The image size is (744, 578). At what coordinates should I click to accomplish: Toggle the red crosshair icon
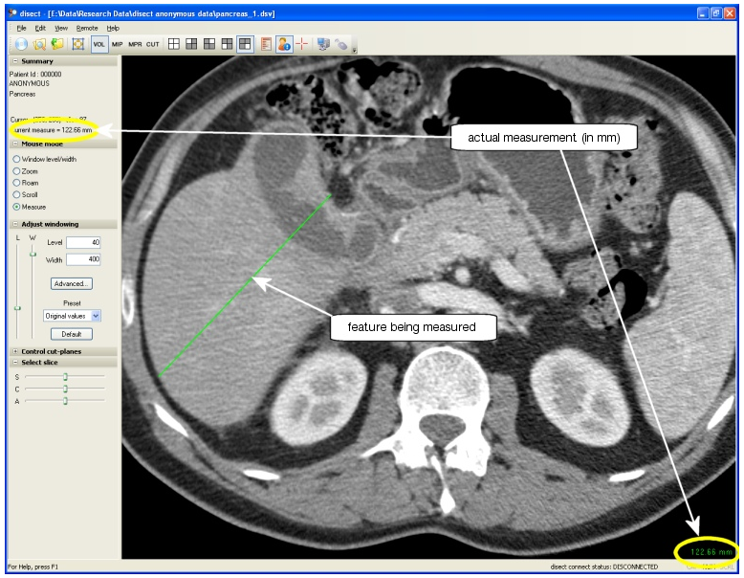pyautogui.click(x=302, y=44)
